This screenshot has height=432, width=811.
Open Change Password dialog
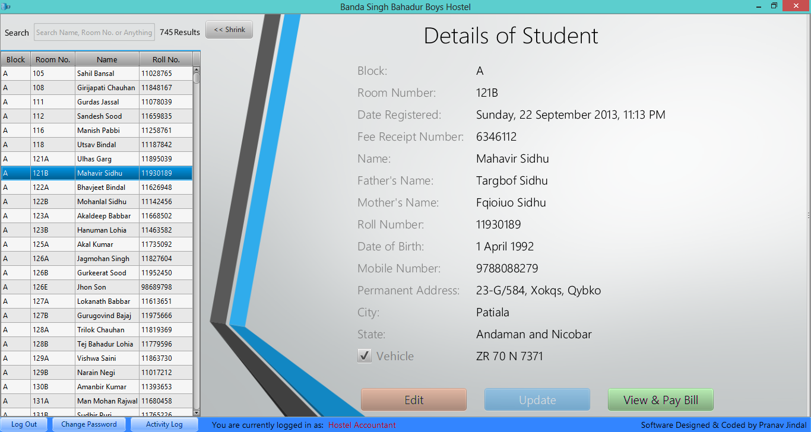[89, 424]
